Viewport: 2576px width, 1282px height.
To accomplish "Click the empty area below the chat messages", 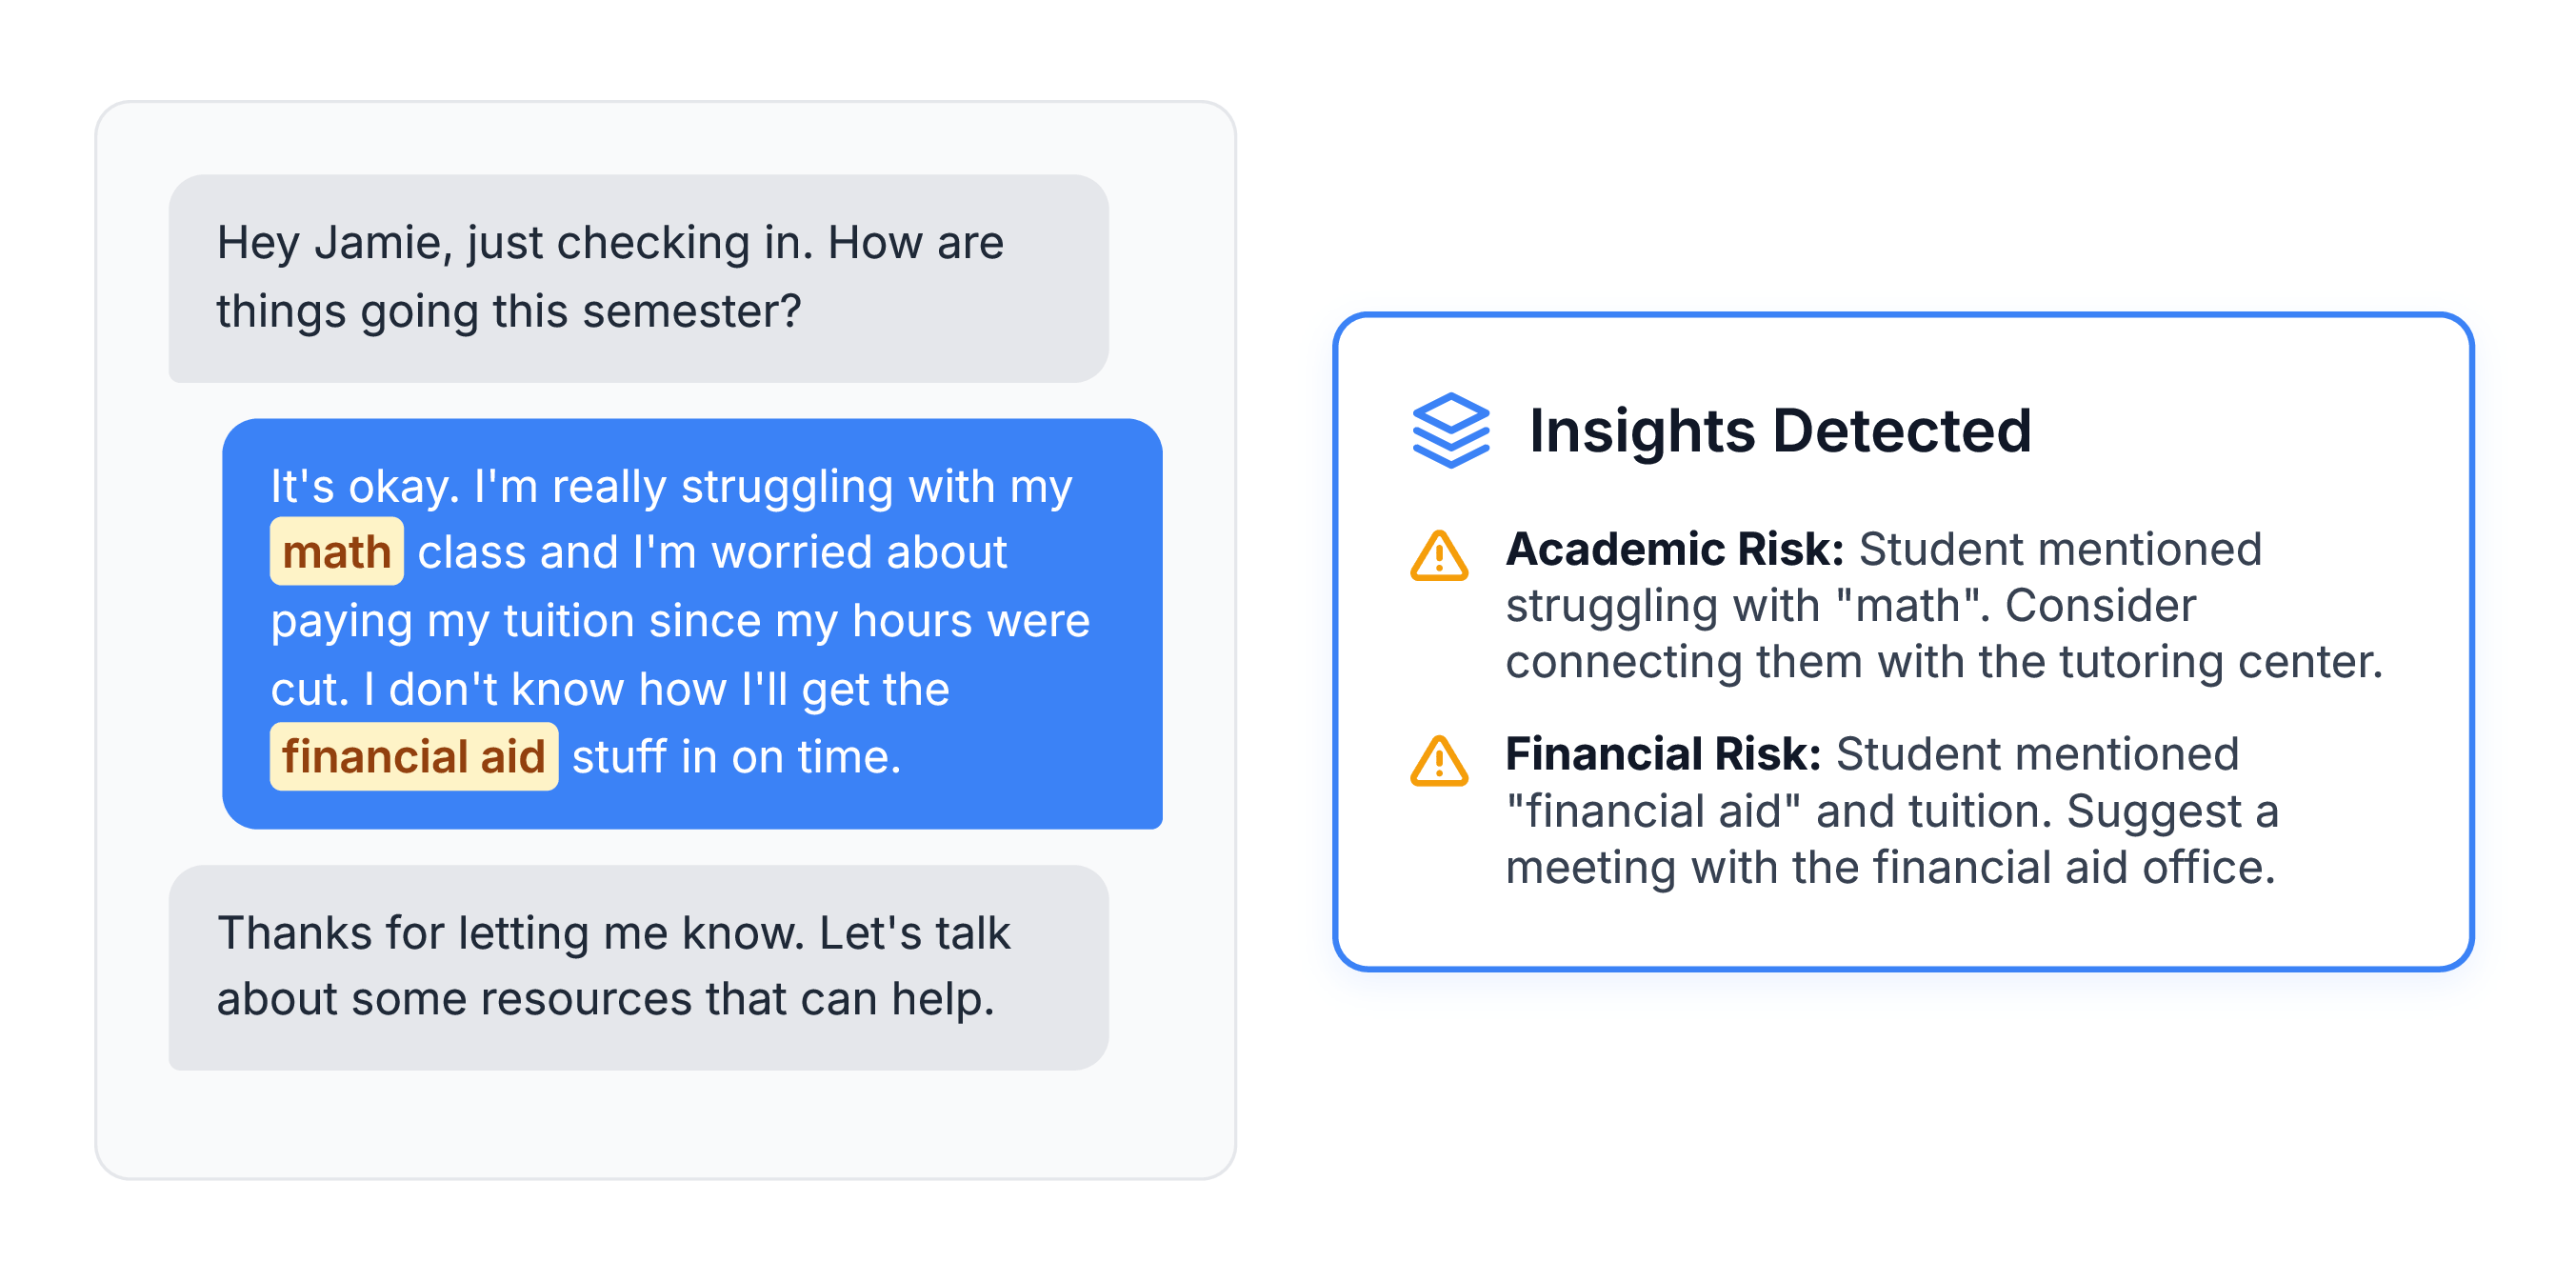I will 664,1124.
